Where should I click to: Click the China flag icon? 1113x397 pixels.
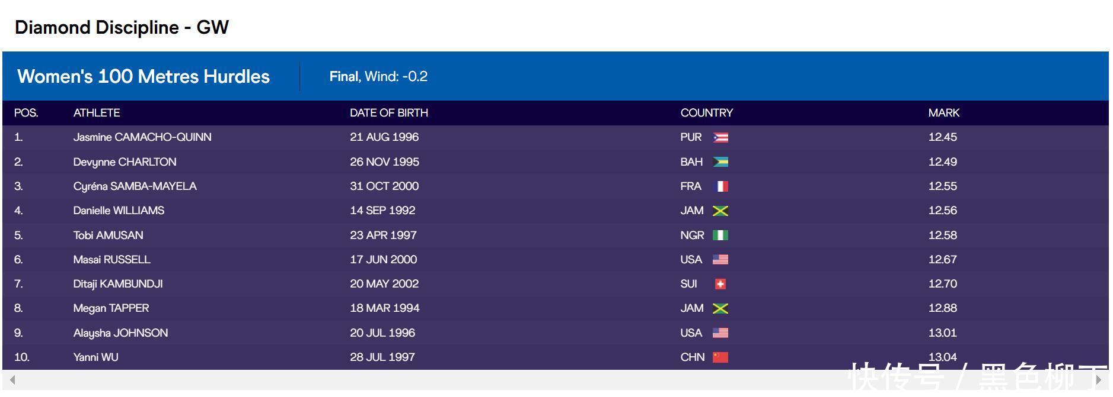[x=720, y=357]
